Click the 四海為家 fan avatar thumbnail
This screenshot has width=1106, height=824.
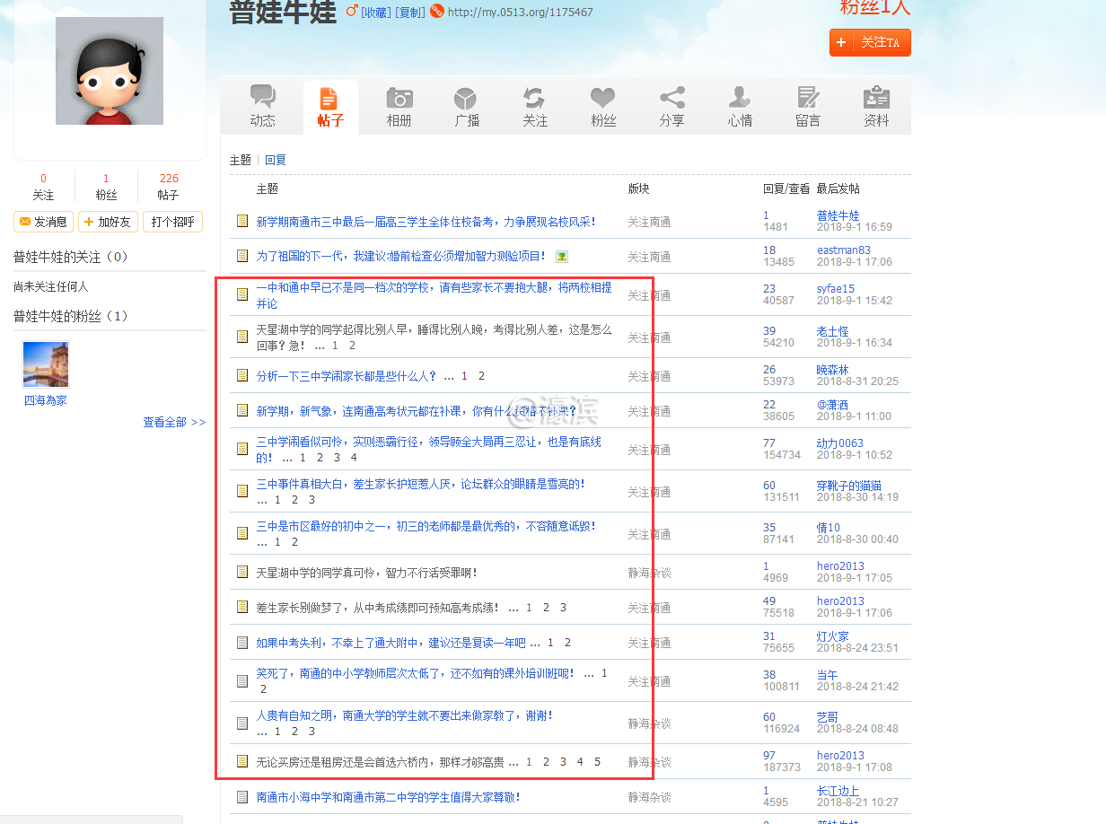[x=46, y=364]
